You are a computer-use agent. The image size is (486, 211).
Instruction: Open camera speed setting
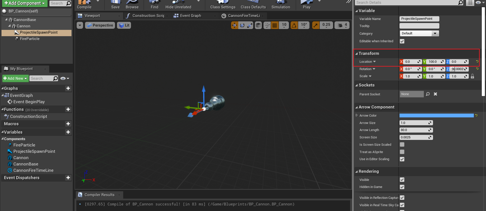342,25
